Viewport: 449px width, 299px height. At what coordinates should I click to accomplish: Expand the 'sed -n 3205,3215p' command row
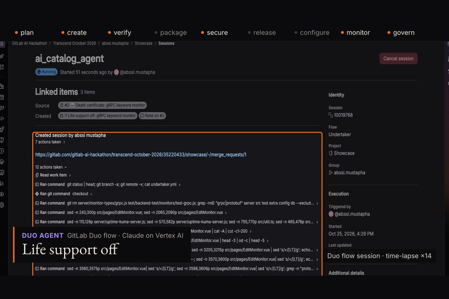255,250
